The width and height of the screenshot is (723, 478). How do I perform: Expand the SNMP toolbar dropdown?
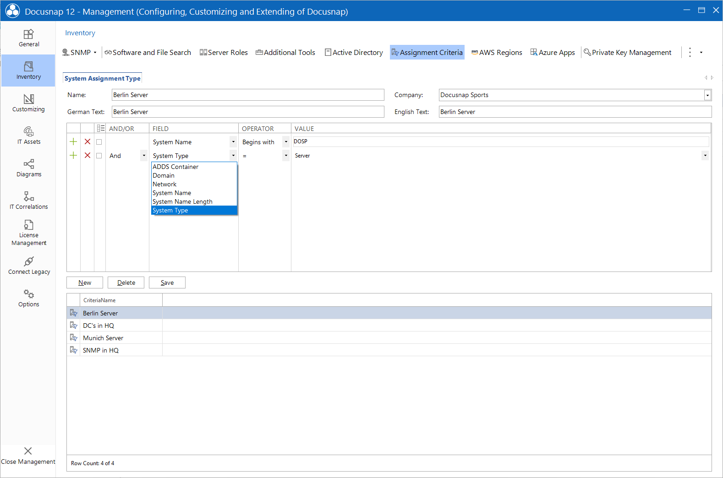95,53
